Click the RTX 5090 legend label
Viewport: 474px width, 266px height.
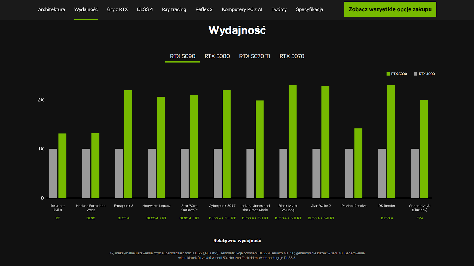(399, 74)
